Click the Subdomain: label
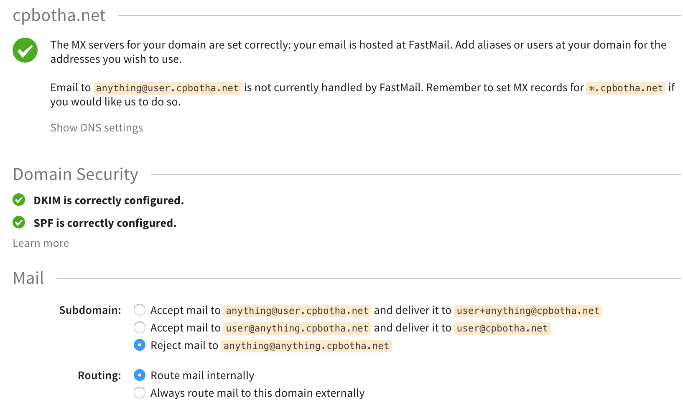The height and width of the screenshot is (416, 683). tap(90, 310)
